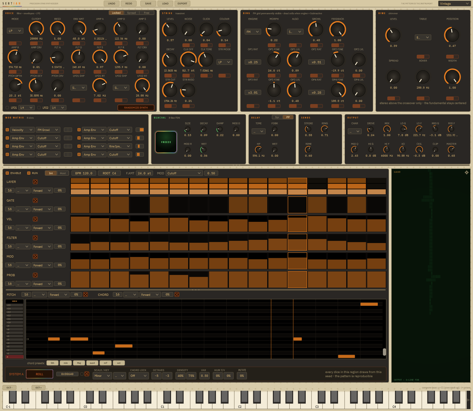Image resolution: width=473 pixels, height=411 pixels.
Task: Click the Output DRIVE knob
Action: (x=371, y=129)
